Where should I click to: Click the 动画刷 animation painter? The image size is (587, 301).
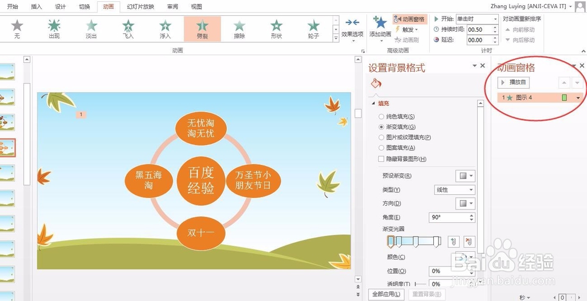pyautogui.click(x=407, y=40)
